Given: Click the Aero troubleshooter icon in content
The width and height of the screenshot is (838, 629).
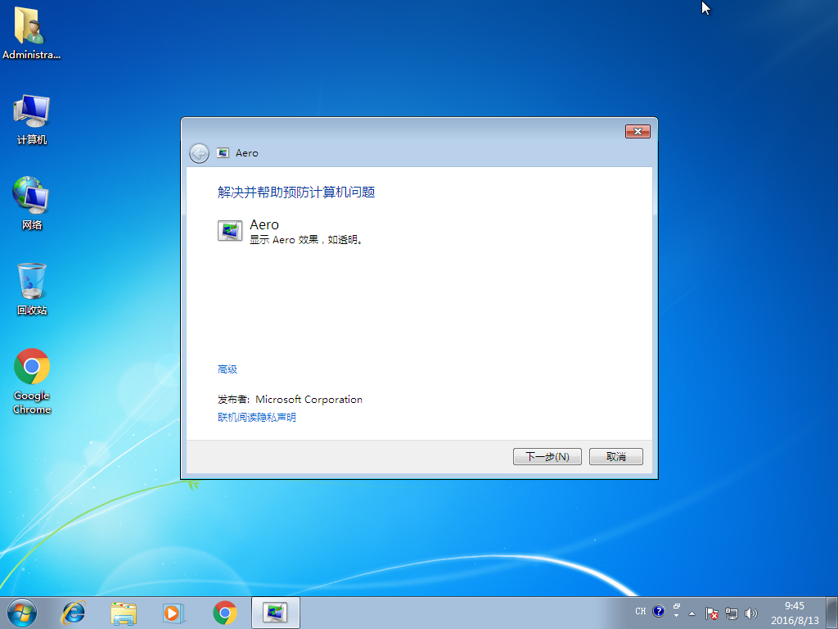Looking at the screenshot, I should point(230,231).
